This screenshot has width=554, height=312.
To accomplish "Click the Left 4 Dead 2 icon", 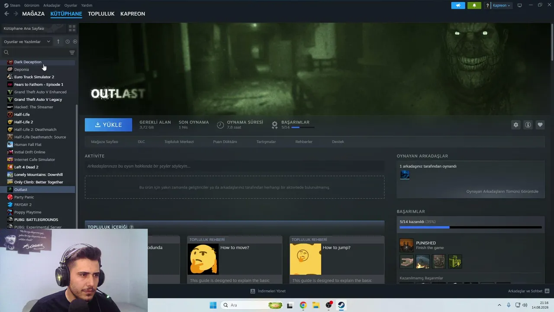I will [10, 167].
